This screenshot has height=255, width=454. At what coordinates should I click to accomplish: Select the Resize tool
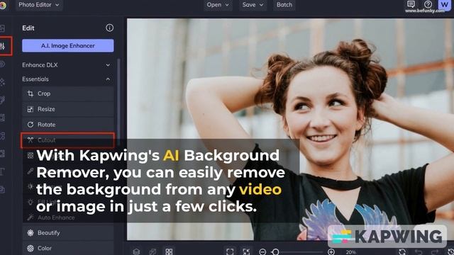click(68, 109)
